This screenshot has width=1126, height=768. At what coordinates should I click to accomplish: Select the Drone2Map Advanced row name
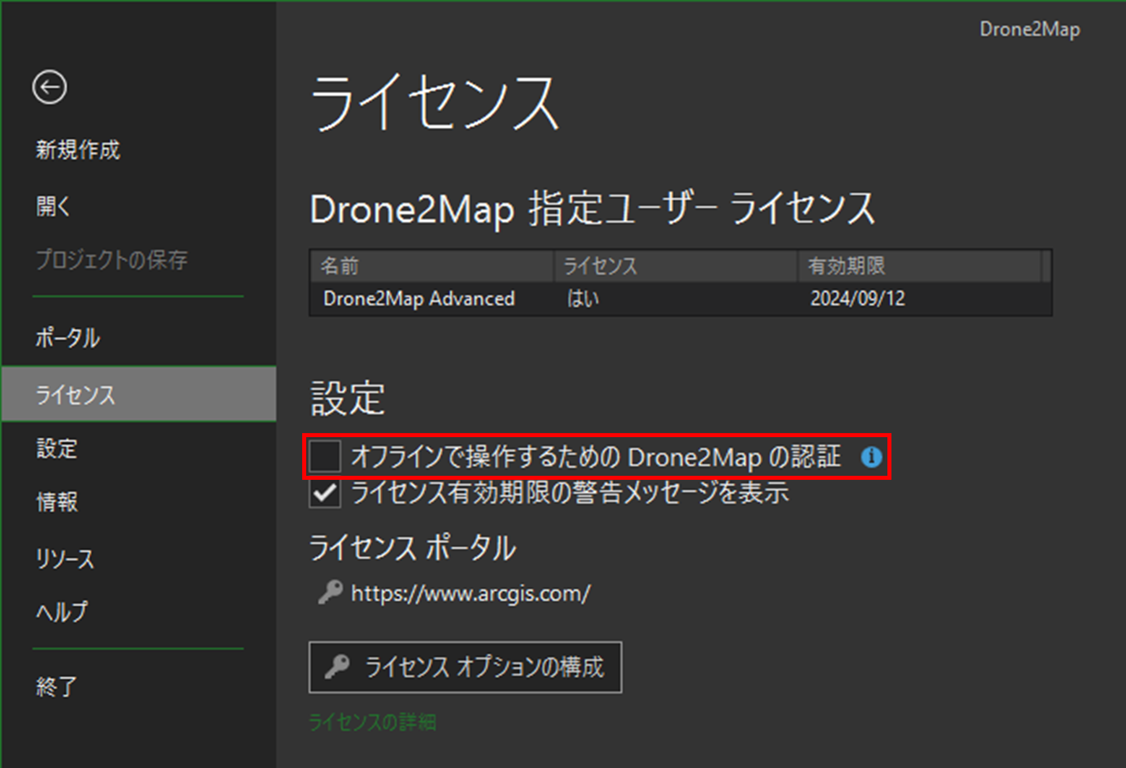(419, 299)
